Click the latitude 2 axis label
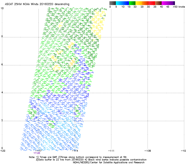This screenshot has width=186, height=164. [2, 120]
